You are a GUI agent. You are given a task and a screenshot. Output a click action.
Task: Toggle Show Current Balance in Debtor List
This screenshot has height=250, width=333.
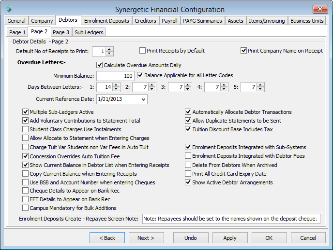click(x=25, y=165)
